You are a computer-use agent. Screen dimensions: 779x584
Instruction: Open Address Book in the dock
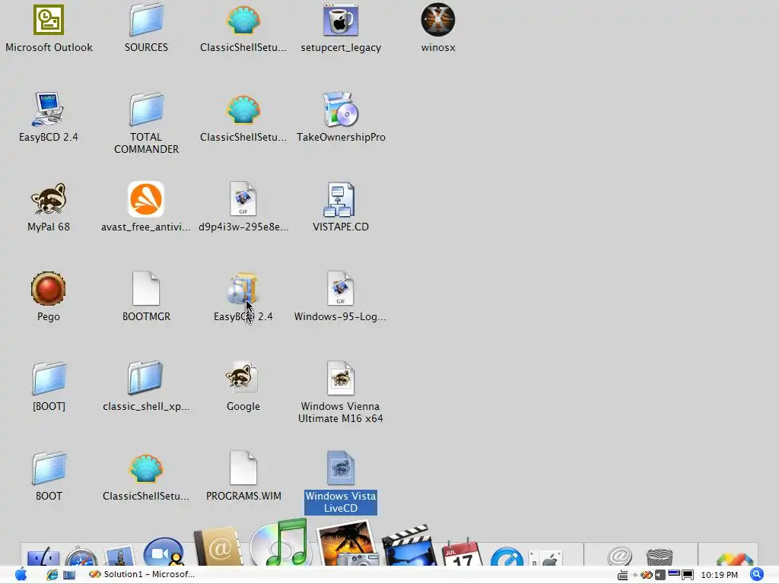click(x=218, y=547)
